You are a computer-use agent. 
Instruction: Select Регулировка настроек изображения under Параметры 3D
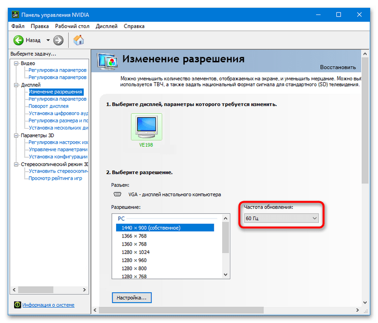(59, 142)
